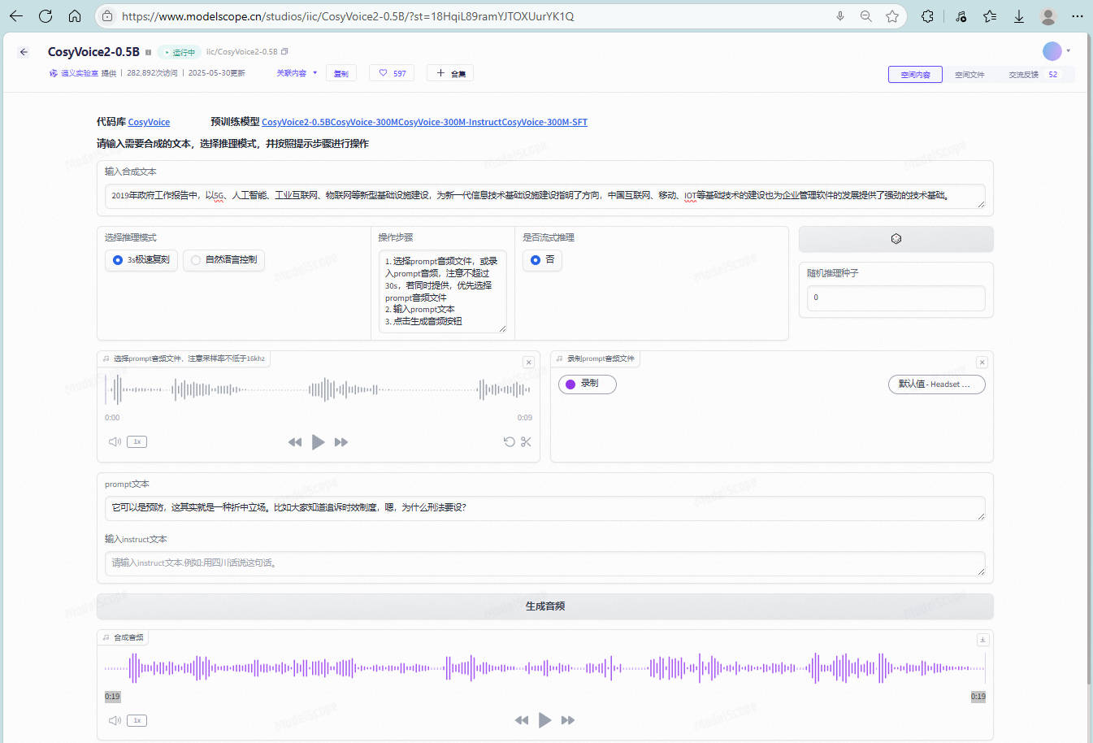This screenshot has height=743, width=1093.
Task: Change prompt audio playback speed 1x
Action: pos(137,442)
